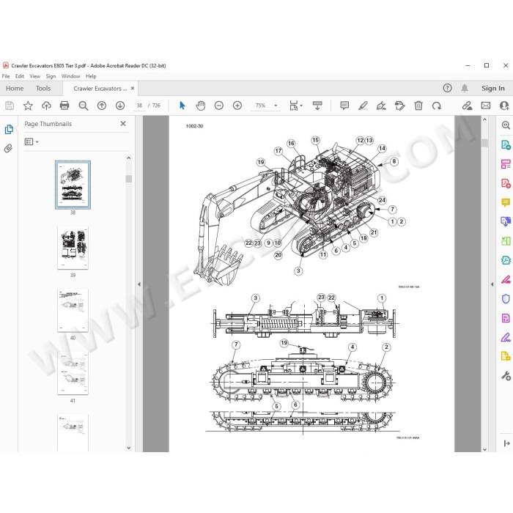Close the Crawler Excavators document tab

[x=133, y=88]
